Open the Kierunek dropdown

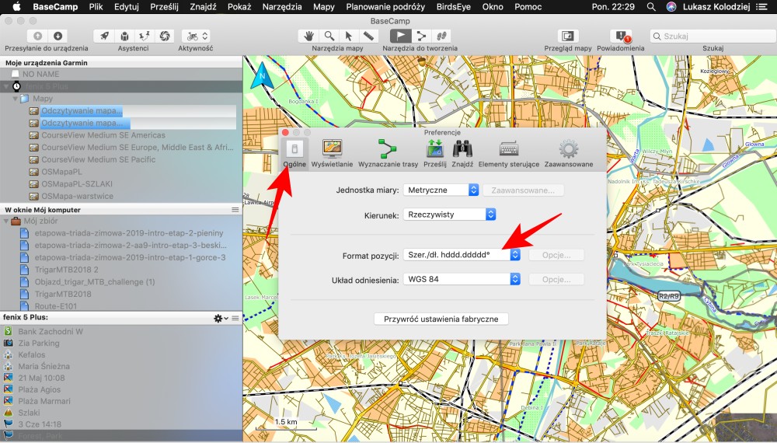click(x=449, y=214)
